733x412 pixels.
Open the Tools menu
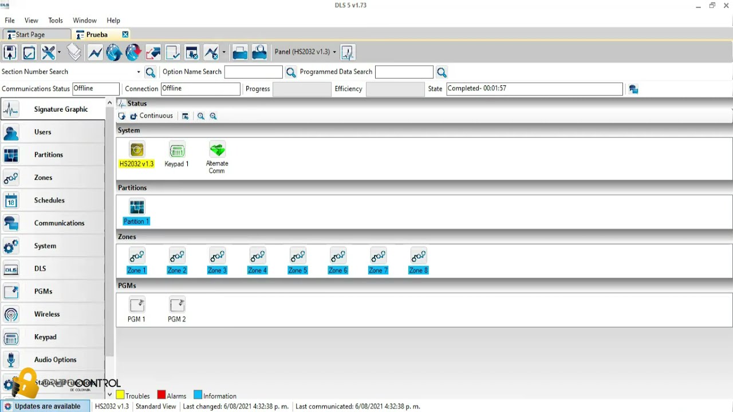[x=56, y=21]
